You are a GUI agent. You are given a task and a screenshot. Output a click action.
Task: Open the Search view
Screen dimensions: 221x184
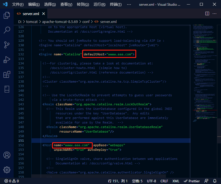pos(7,30)
